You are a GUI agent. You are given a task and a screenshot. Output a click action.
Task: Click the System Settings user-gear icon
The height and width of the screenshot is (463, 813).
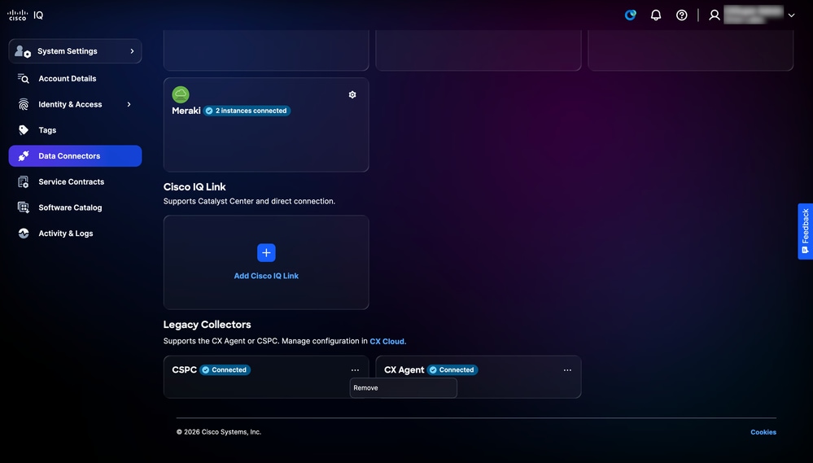point(23,50)
